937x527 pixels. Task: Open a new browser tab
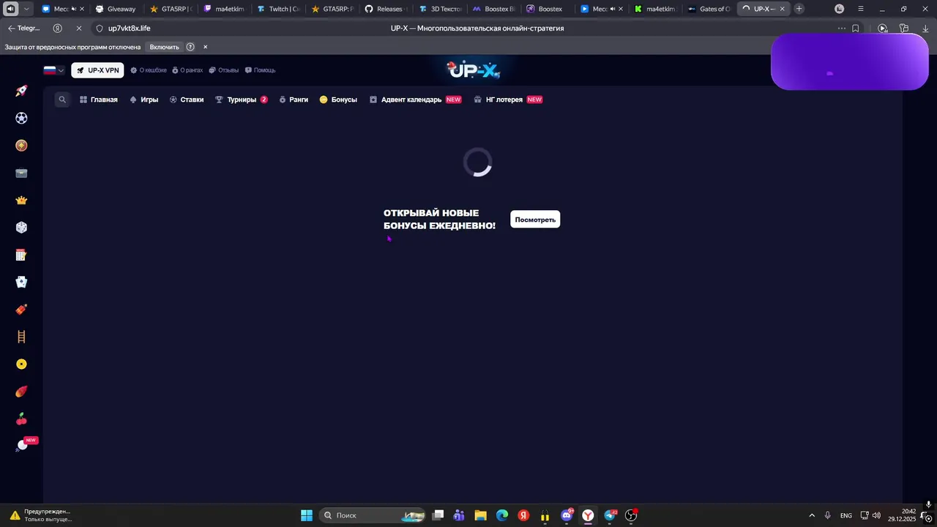799,9
